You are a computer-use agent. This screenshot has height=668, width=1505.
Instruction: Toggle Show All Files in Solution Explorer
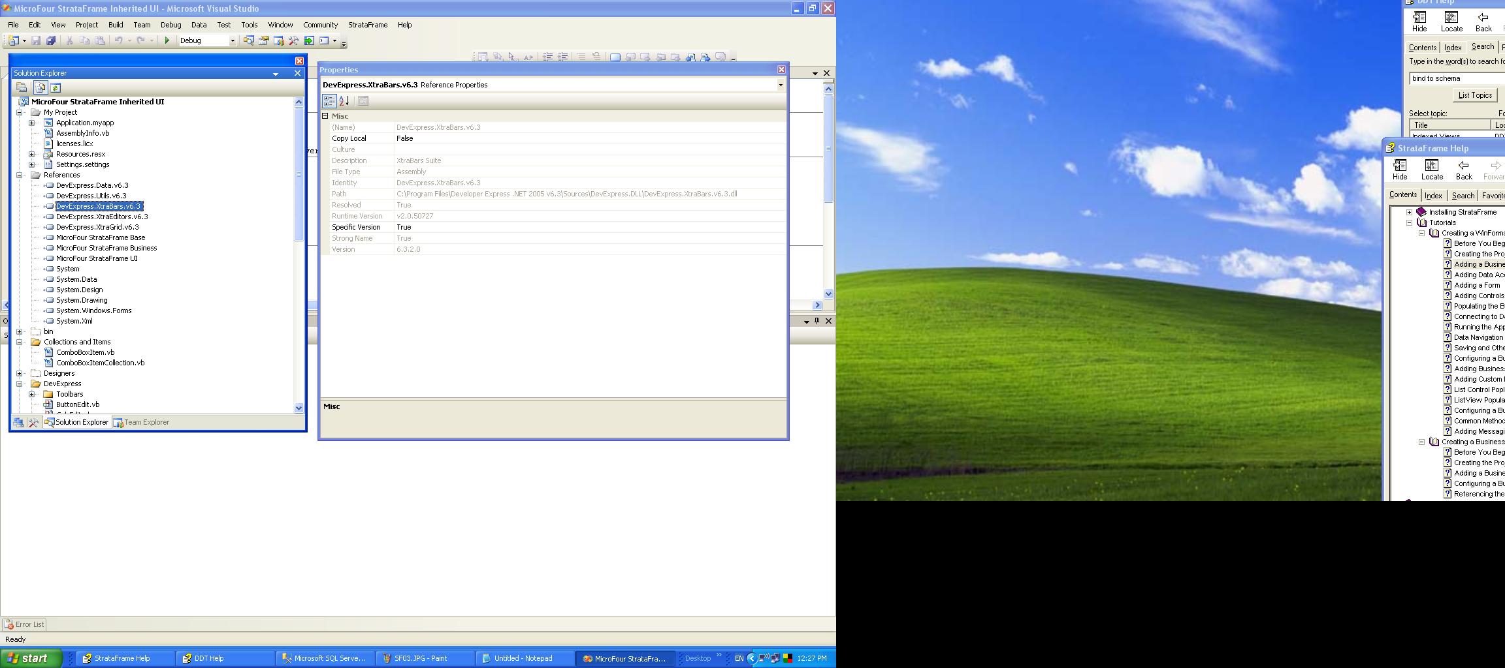(40, 87)
